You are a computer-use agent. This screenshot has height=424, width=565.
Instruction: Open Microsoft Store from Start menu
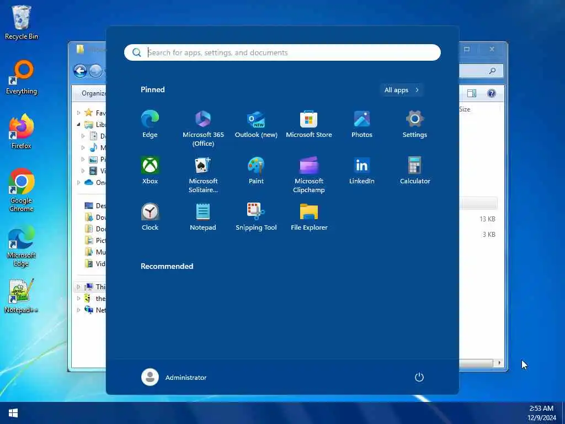click(x=309, y=124)
